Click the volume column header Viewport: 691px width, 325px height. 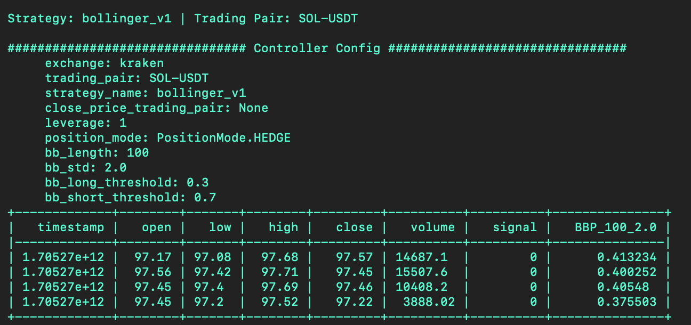point(432,228)
